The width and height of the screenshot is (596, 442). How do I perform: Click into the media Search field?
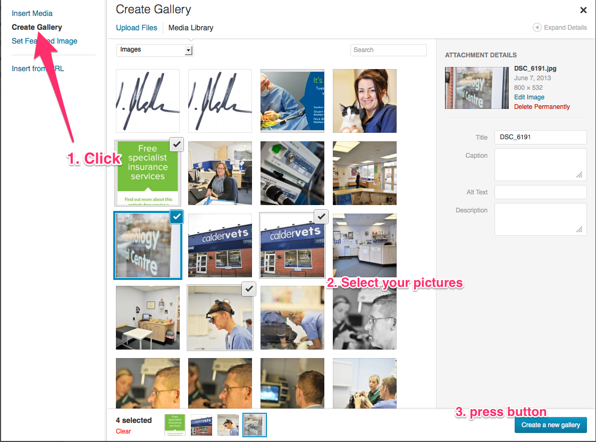(388, 50)
